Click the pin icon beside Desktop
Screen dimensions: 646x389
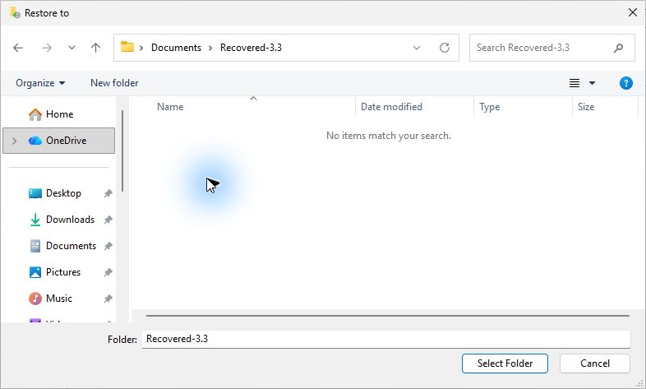tap(108, 193)
